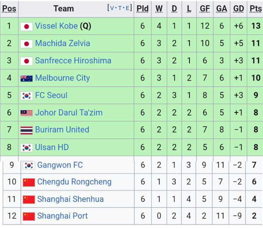The width and height of the screenshot is (263, 228).
Task: Click Thailand flag beside Buriram United
Action: tap(26, 130)
